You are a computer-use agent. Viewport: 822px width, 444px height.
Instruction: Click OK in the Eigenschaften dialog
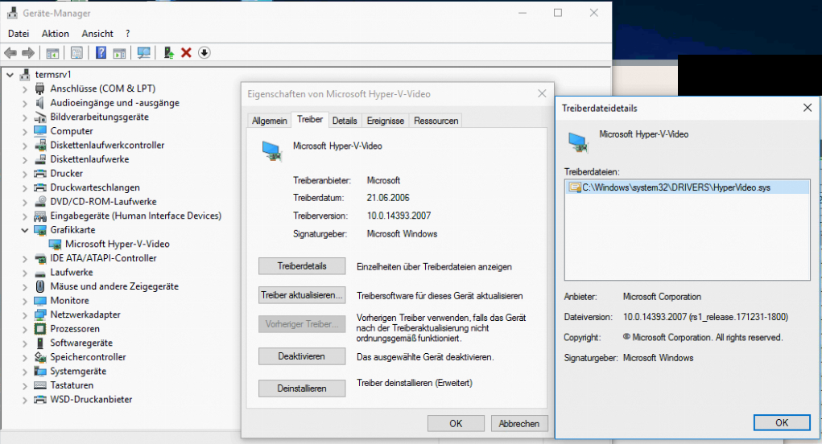pyautogui.click(x=456, y=424)
